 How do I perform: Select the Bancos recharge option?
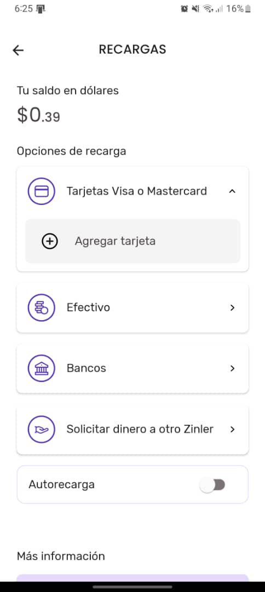click(132, 368)
